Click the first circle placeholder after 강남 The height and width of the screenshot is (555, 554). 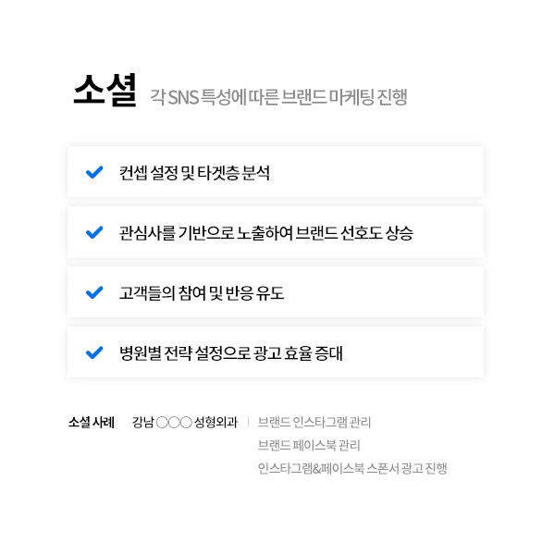click(x=162, y=423)
